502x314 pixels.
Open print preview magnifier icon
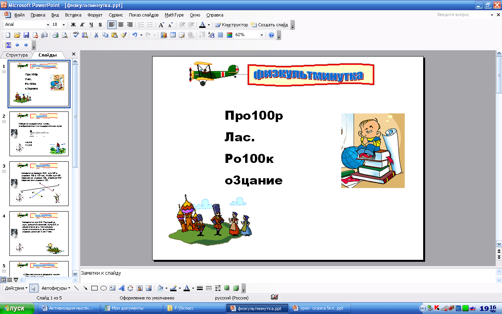pyautogui.click(x=64, y=35)
